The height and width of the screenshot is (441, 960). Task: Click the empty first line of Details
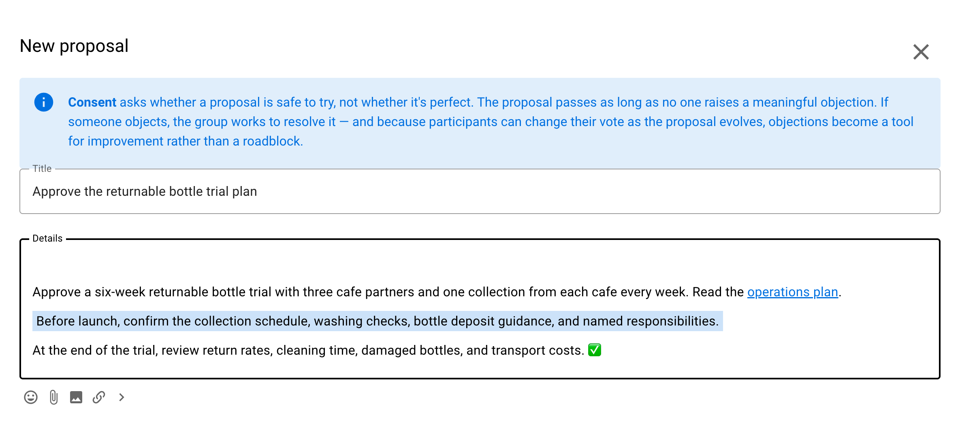480,263
